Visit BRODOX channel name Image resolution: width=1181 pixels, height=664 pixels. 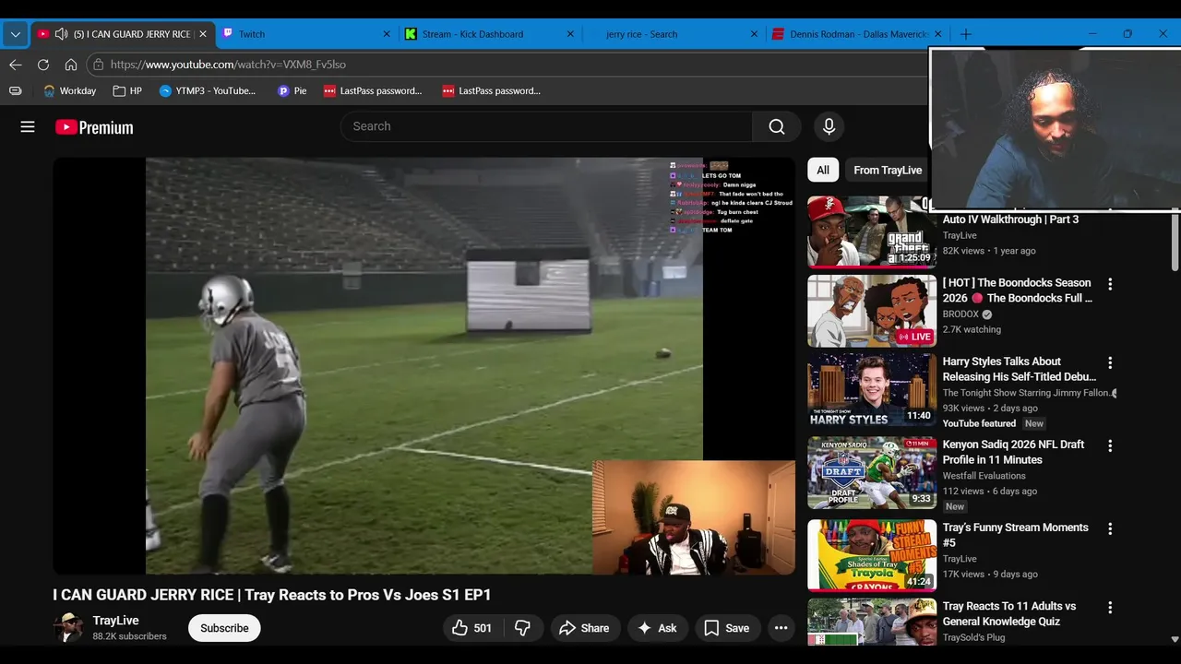pyautogui.click(x=960, y=314)
